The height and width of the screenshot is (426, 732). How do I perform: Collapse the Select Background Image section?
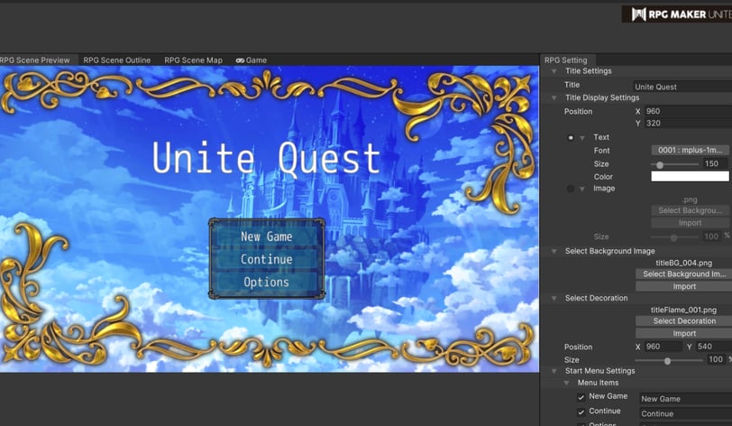click(554, 252)
